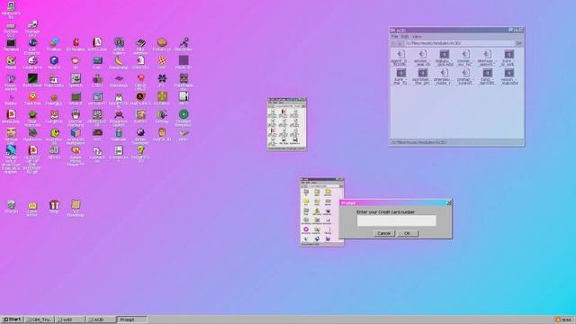The width and height of the screenshot is (576, 324).
Task: Open the Nanoloop desktop icon
Action: click(119, 81)
